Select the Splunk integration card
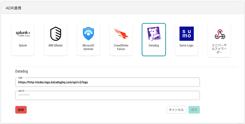The width and height of the screenshot is (245, 124). click(23, 39)
